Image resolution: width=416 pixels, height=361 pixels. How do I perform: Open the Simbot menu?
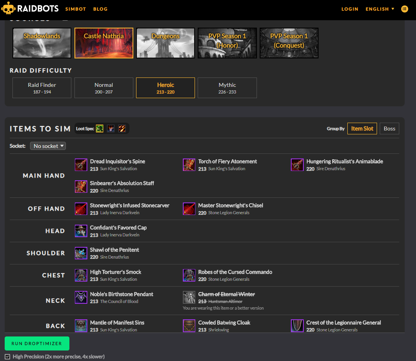pyautogui.click(x=76, y=9)
